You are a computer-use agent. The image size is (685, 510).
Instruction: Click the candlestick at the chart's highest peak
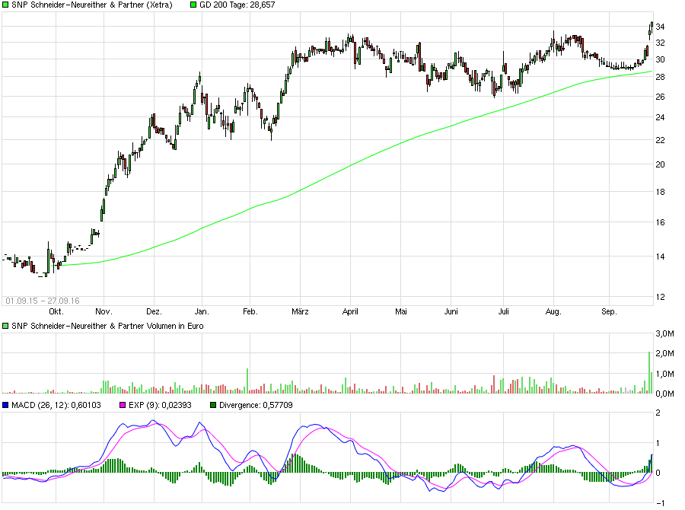click(x=652, y=23)
